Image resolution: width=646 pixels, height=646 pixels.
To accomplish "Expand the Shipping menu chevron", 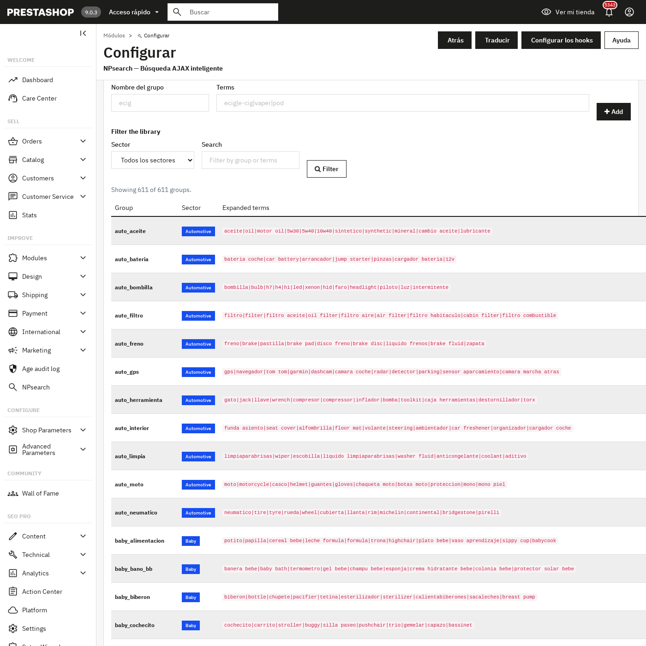I will [83, 295].
